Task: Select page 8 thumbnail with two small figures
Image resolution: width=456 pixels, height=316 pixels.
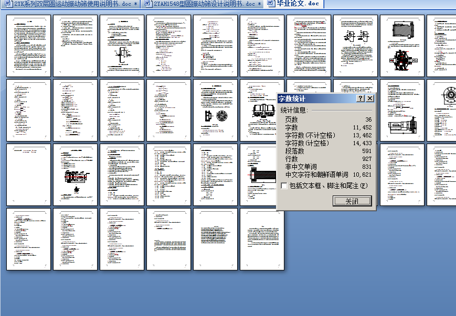Action: click(355, 46)
